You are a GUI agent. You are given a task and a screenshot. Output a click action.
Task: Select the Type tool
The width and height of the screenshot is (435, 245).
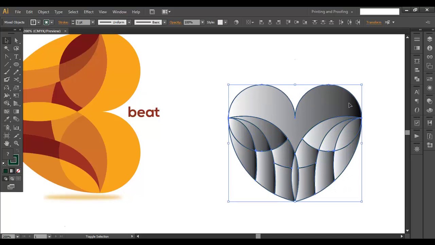[16, 56]
